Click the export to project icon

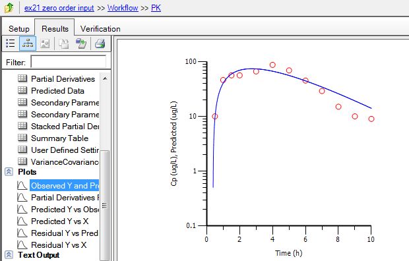point(81,43)
